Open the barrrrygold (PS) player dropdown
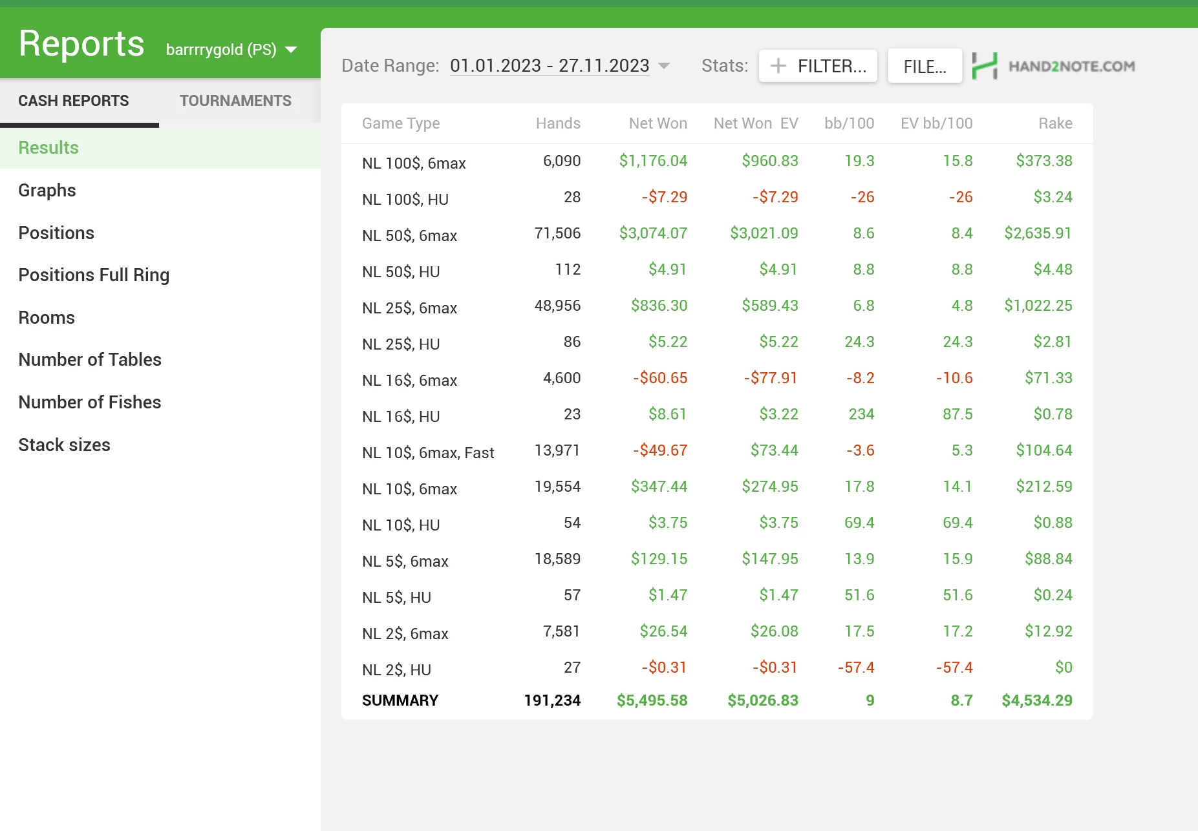 pyautogui.click(x=231, y=50)
